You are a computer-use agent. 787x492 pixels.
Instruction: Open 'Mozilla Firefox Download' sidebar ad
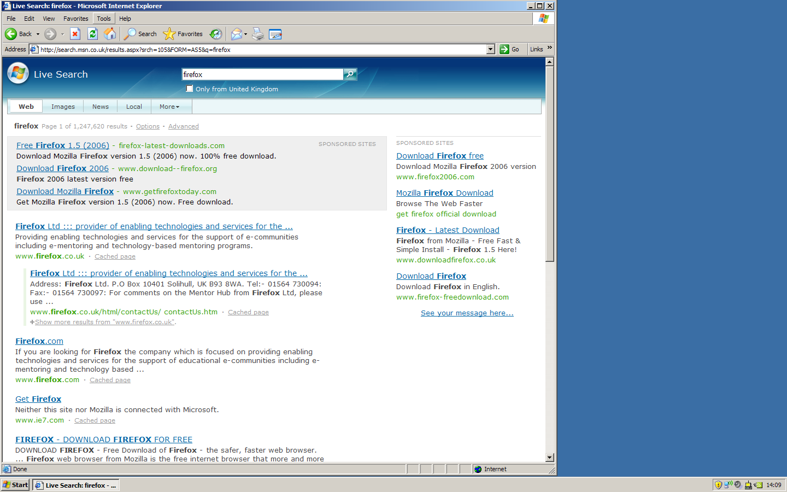click(x=445, y=193)
